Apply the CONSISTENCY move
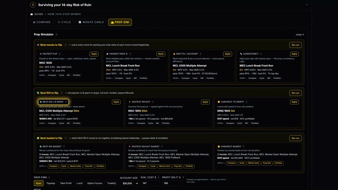Image resolution: width=338 pixels, height=190 pixels. pos(294,54)
